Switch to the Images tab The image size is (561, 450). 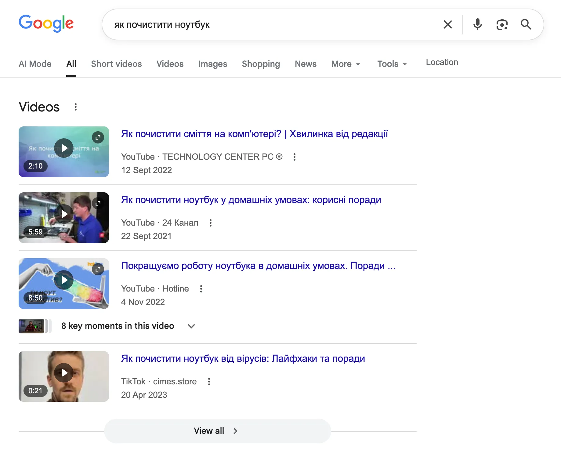[x=212, y=64]
